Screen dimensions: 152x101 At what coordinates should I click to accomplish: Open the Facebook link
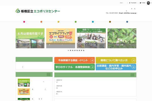point(133,3)
